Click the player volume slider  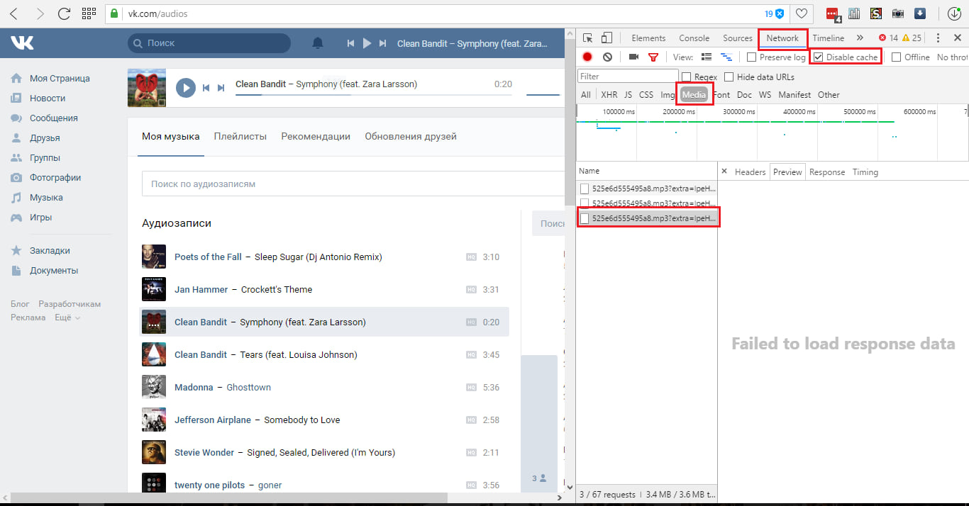point(543,94)
